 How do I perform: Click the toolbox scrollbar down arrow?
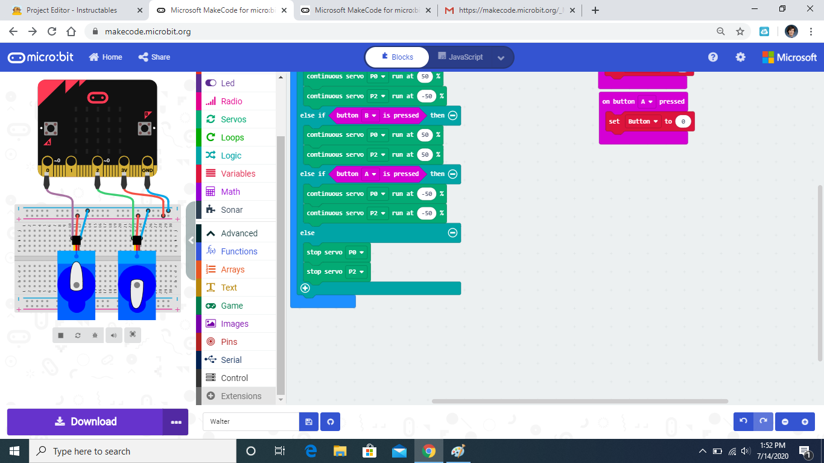280,399
